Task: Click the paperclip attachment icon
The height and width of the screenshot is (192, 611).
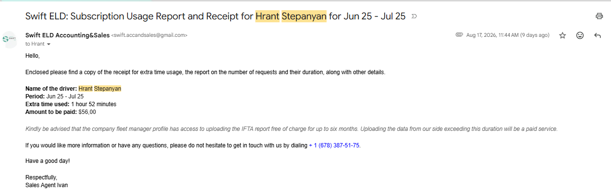Action: (459, 35)
